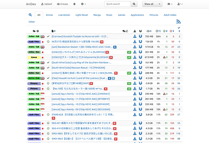Click batch icon in STARS-628 row
The width and height of the screenshot is (209, 143).
point(48,115)
